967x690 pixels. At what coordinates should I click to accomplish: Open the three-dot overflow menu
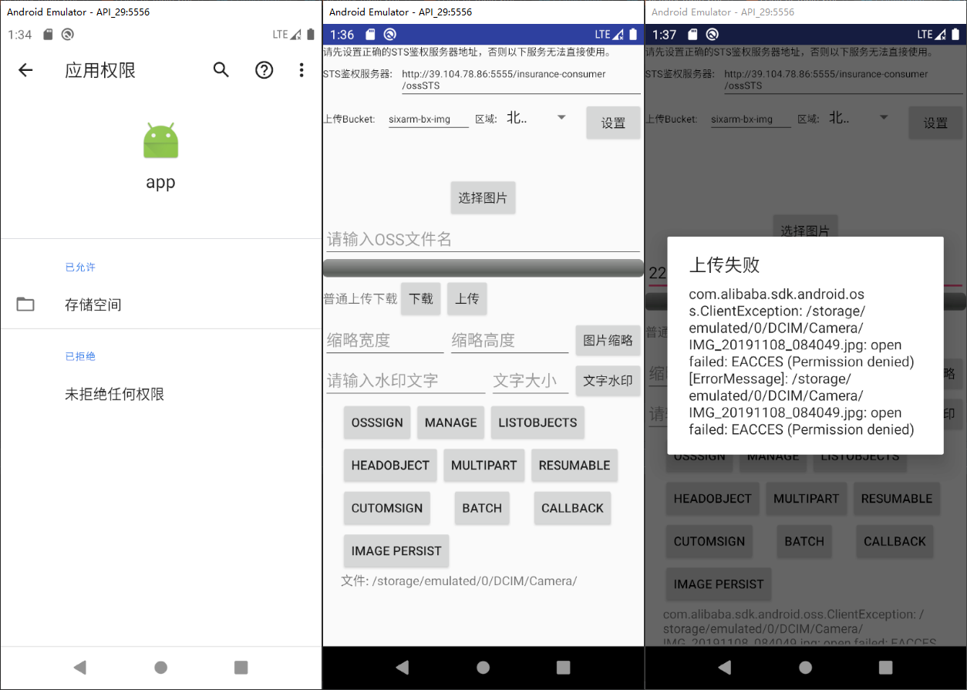(302, 70)
